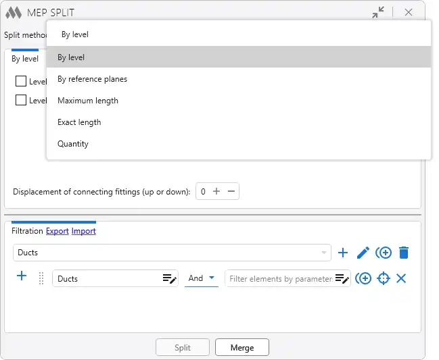Viewport: 439px width, 360px height.
Task: Add new filter set plus icon
Action: (343, 253)
